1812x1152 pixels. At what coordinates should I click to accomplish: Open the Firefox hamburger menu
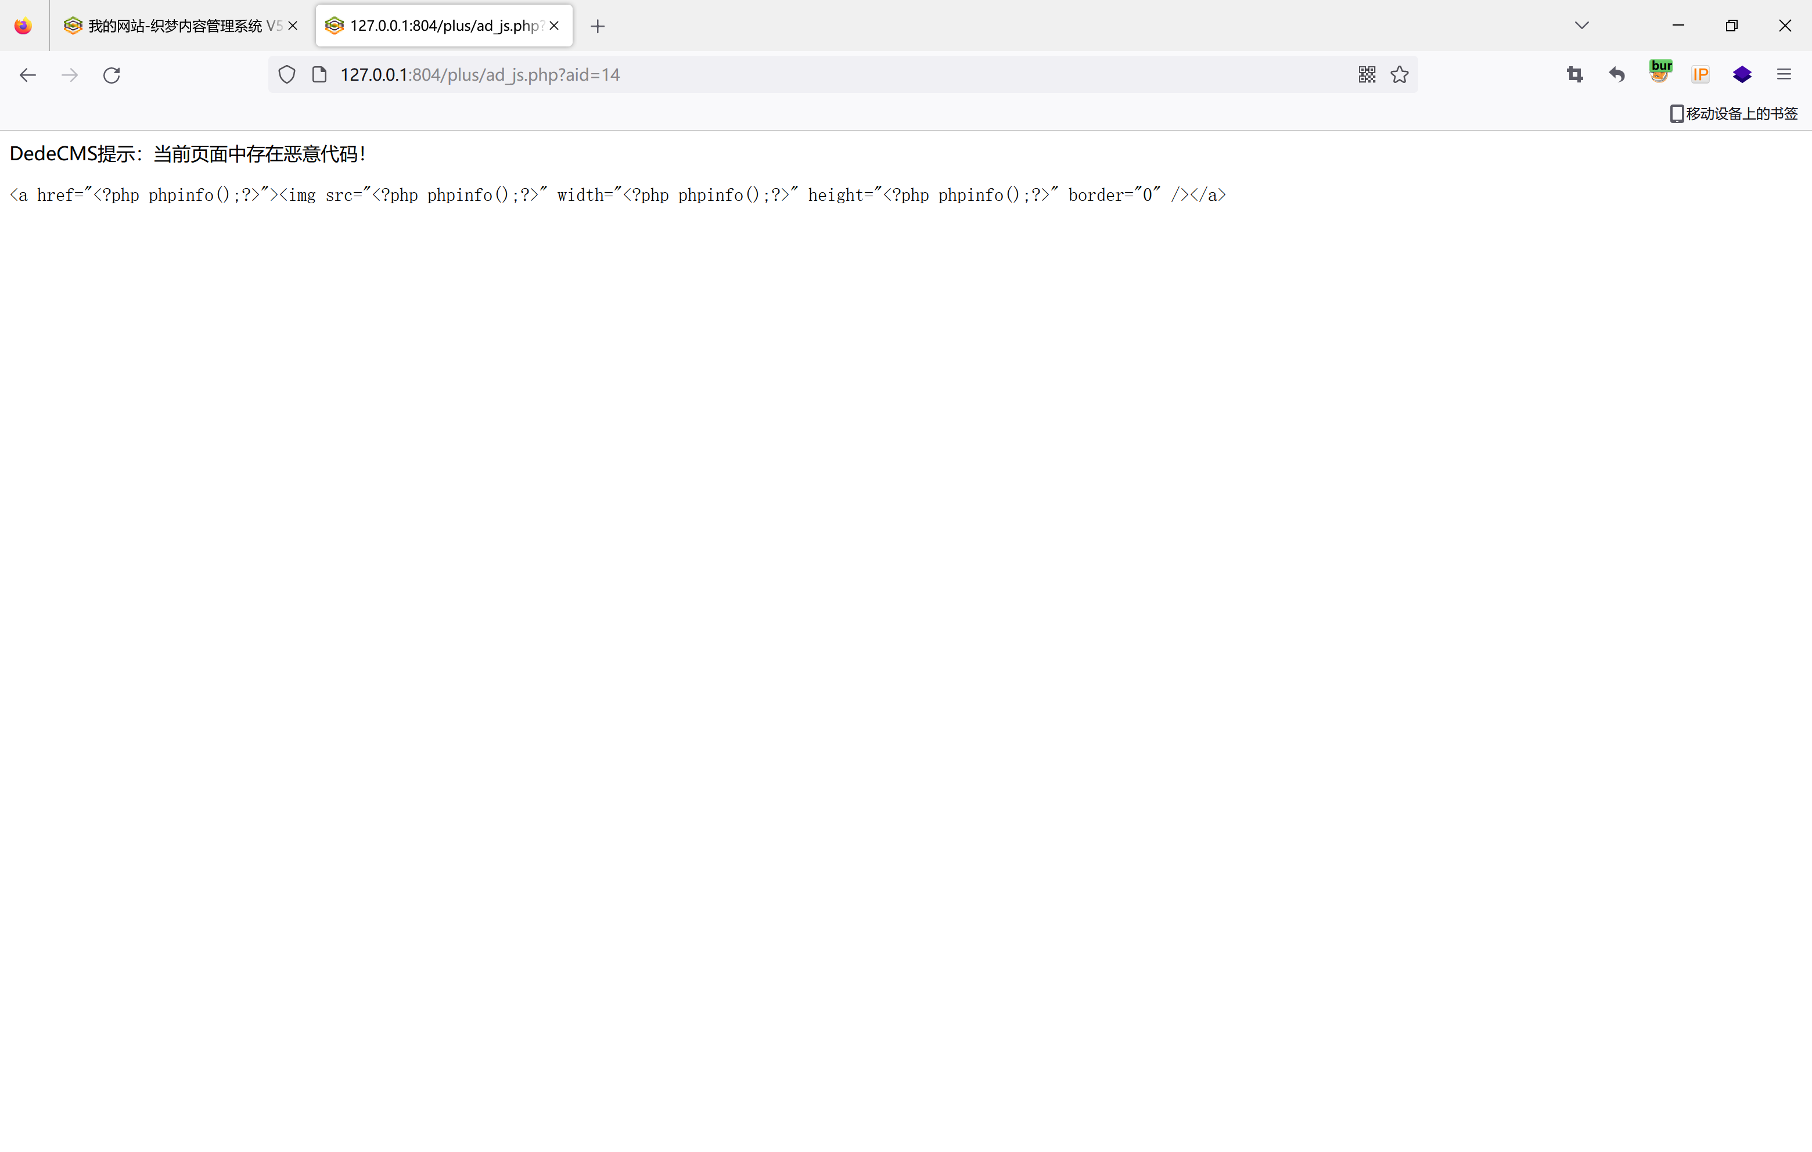[x=1784, y=74]
